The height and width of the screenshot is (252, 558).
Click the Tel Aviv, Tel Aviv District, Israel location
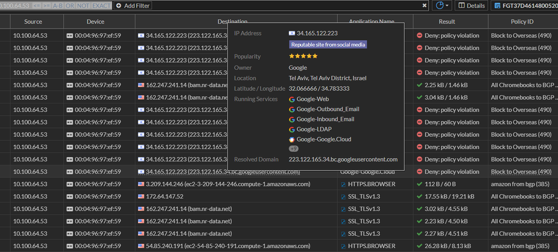[328, 78]
